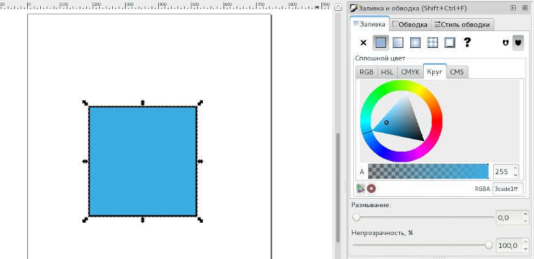Screen dimensions: 534x259
Task: Click the top-left corner scale handle
Action: (x=85, y=103)
